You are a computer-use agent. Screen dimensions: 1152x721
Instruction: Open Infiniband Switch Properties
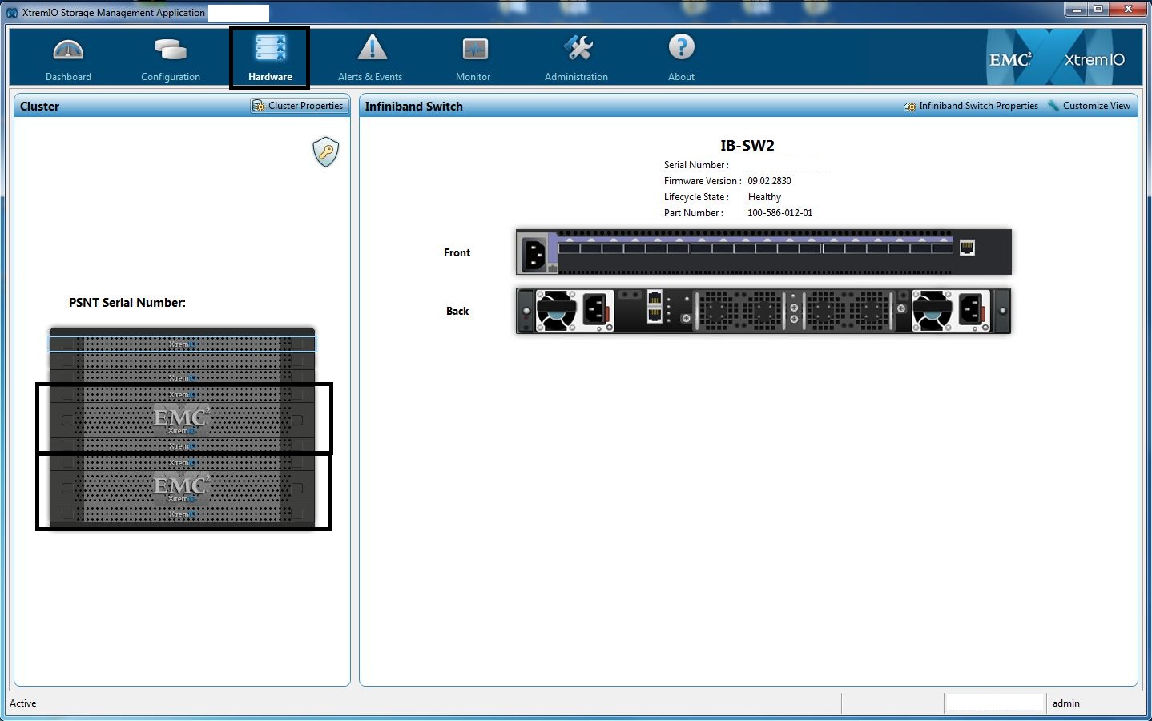coord(971,106)
